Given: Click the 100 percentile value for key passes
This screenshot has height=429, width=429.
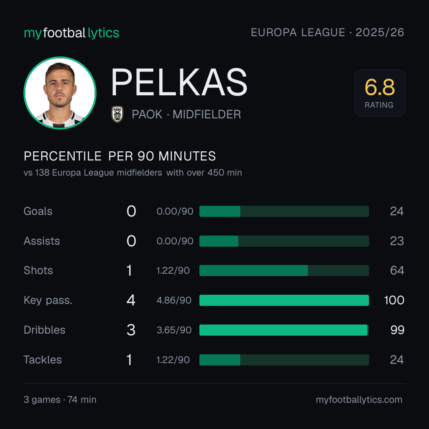Looking at the screenshot, I should coord(394,300).
